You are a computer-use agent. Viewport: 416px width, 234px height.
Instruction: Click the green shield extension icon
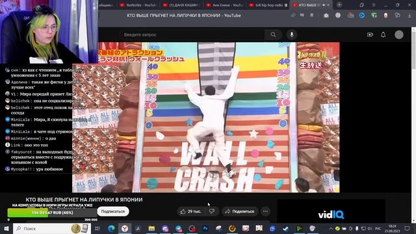tap(374, 16)
